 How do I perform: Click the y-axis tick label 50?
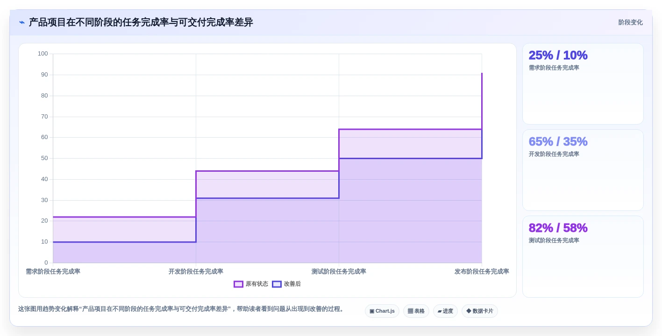click(44, 158)
